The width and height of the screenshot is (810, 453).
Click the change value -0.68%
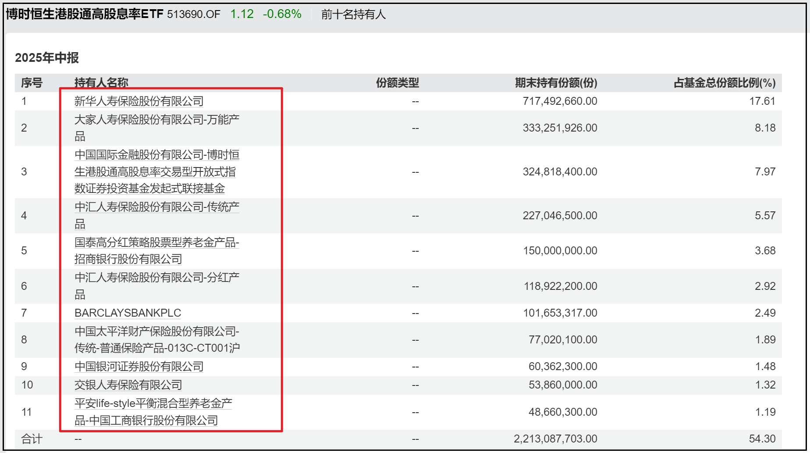click(x=282, y=14)
